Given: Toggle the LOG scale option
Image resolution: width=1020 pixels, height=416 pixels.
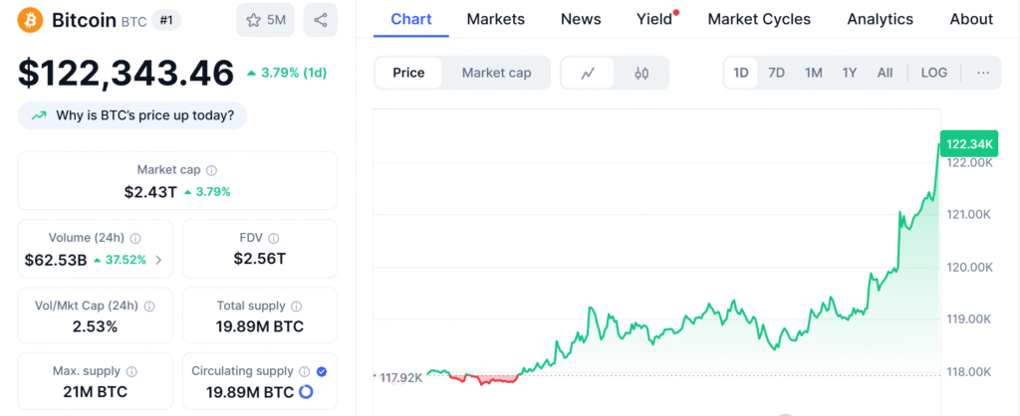Looking at the screenshot, I should 934,73.
